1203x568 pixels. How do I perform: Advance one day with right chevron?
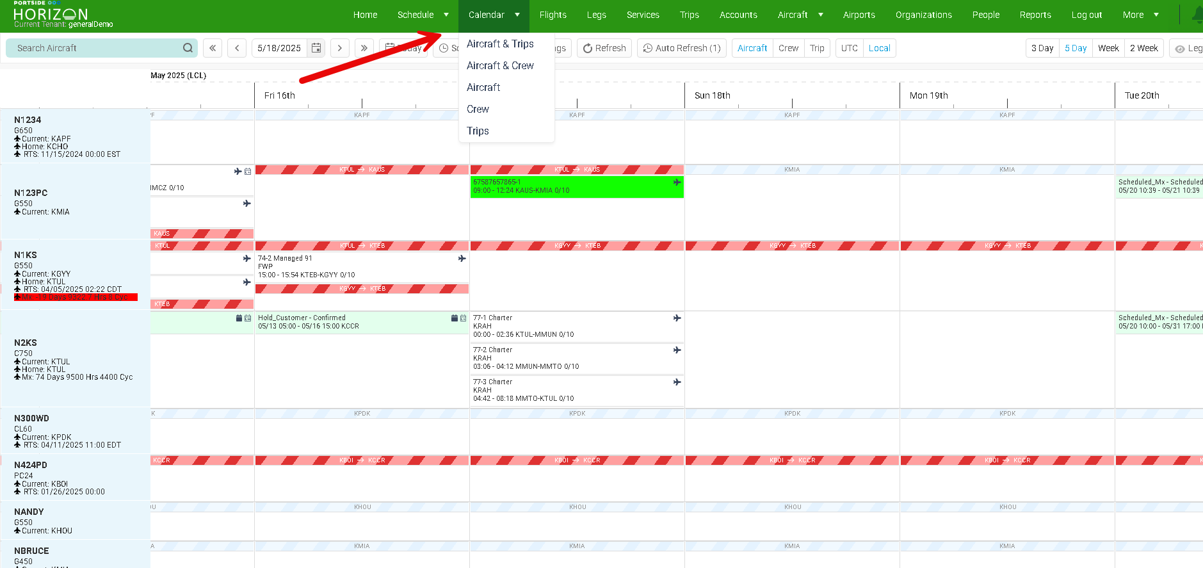click(340, 48)
